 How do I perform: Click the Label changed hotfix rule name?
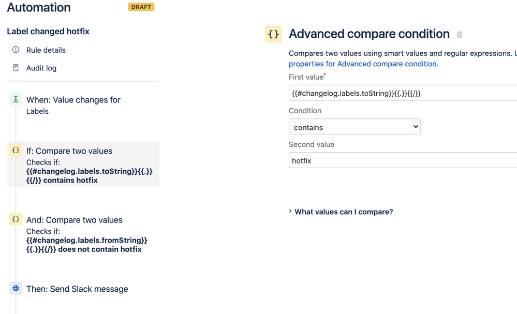tap(48, 32)
